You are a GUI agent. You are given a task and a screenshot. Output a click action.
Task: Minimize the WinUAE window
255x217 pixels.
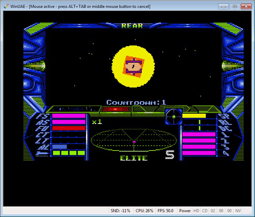click(223, 7)
